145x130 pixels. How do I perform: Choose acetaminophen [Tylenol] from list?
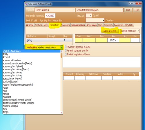[32, 66]
